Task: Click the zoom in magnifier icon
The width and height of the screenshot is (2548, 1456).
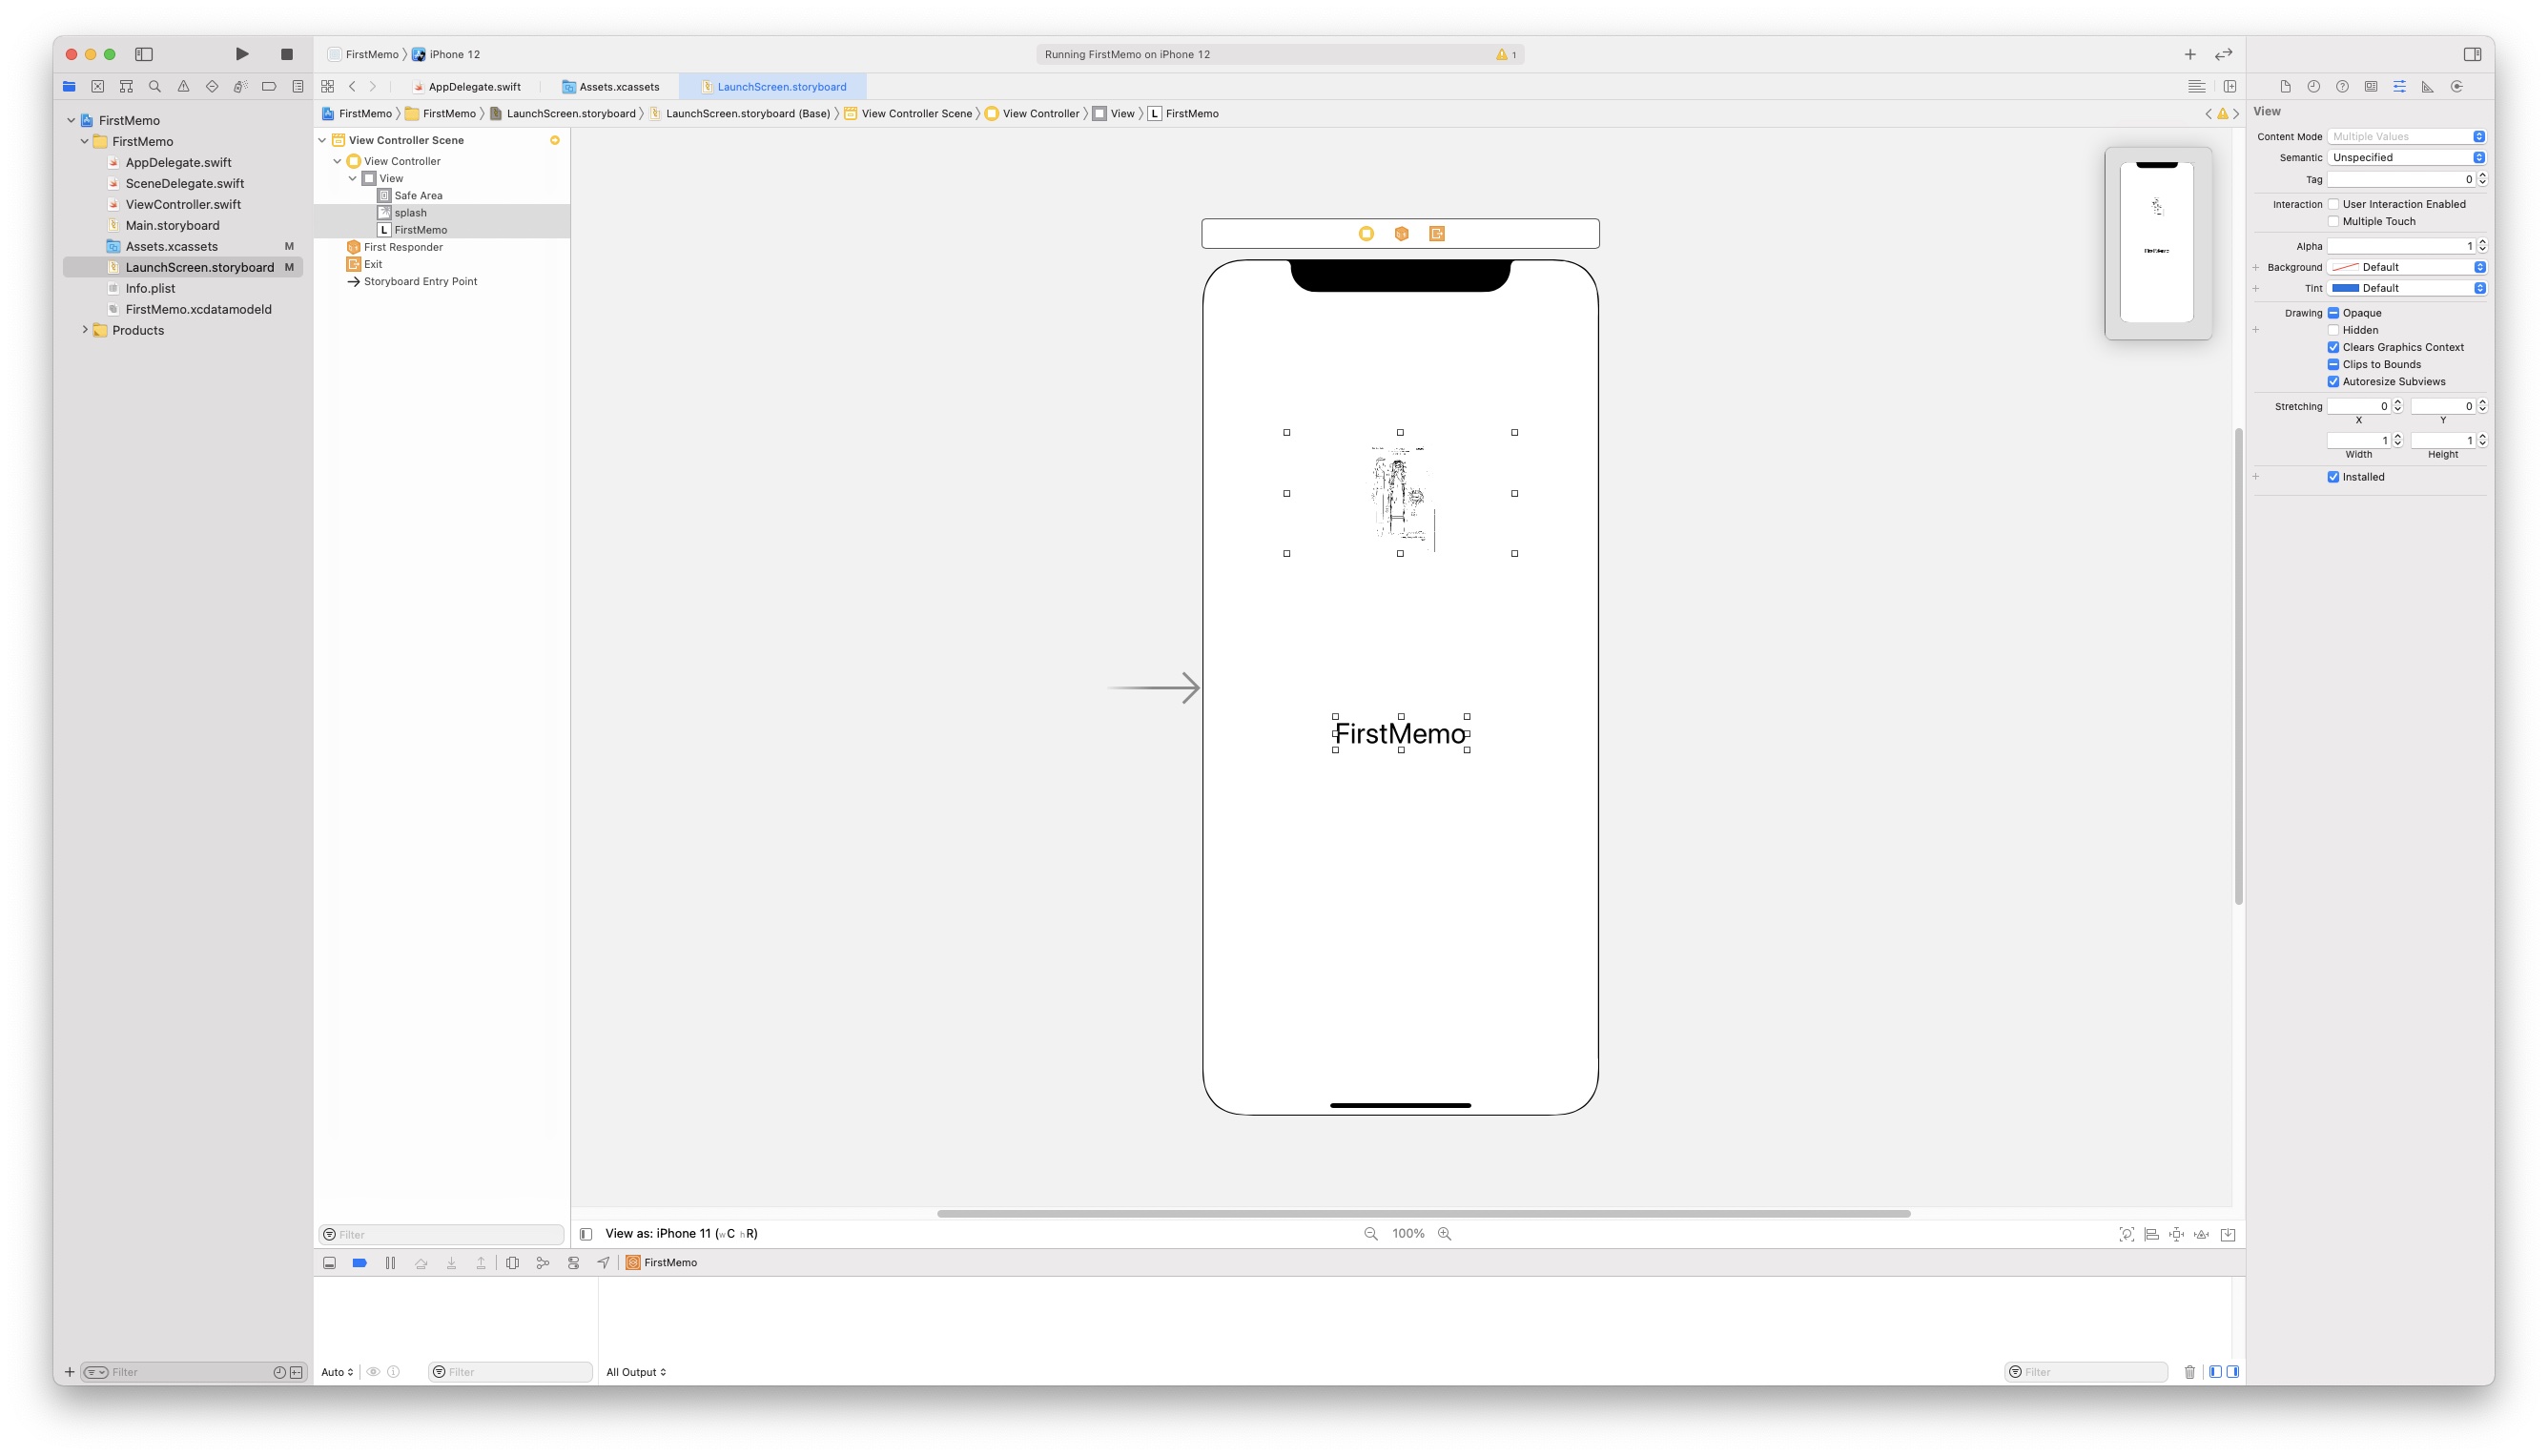Action: click(1444, 1233)
